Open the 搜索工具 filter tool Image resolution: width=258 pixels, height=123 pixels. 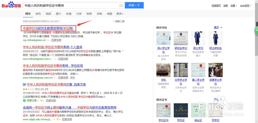(x=119, y=21)
